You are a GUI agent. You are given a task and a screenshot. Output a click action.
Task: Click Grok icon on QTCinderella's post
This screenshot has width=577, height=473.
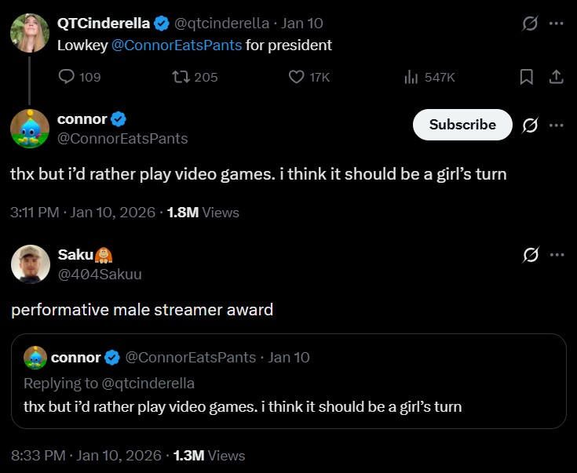530,24
